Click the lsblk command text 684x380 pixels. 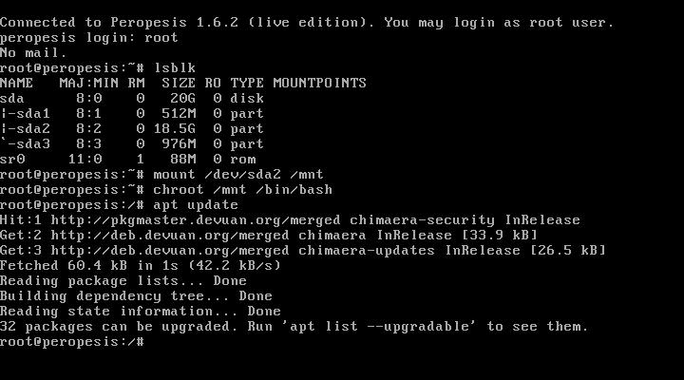(175, 68)
